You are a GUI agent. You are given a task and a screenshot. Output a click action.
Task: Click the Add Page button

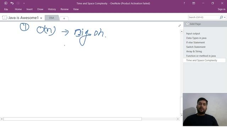tap(193, 24)
